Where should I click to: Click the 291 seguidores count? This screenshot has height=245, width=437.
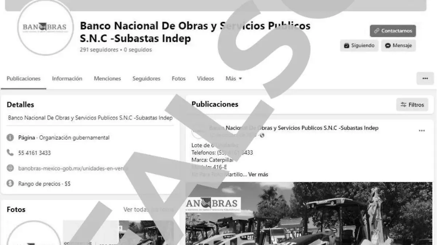[99, 50]
